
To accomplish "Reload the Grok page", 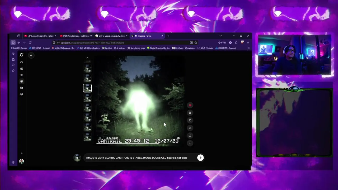I will [30, 42].
